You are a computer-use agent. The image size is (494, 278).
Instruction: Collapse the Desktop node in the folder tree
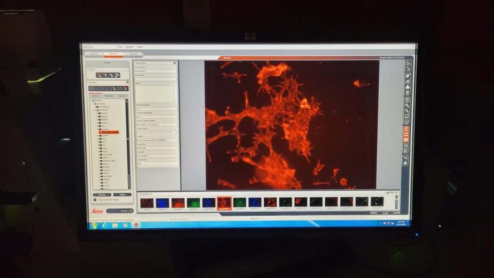pyautogui.click(x=91, y=100)
